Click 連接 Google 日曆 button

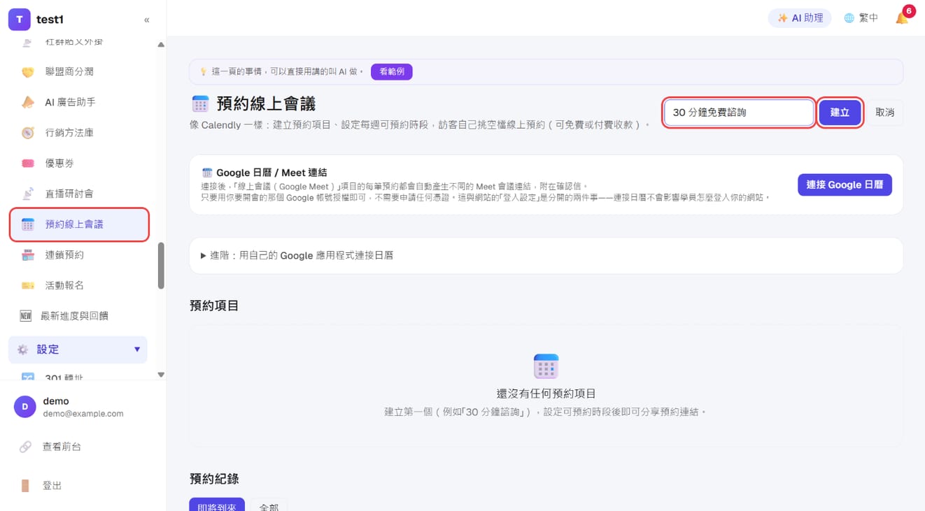pos(845,185)
